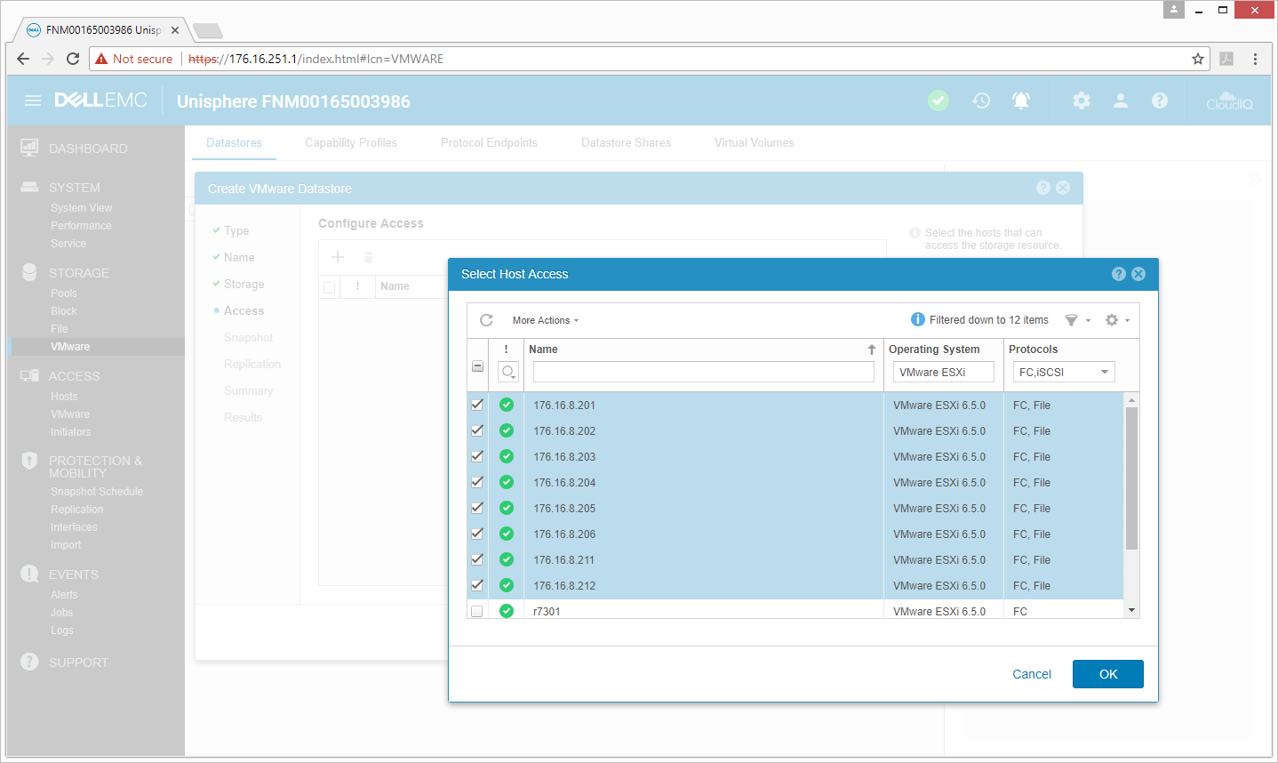Open Pools under Storage
Viewport: 1278px width, 763px height.
[x=64, y=293]
